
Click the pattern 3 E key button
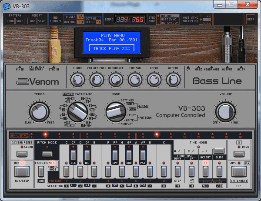[x=94, y=171]
